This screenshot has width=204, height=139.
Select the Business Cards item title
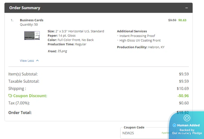tap(32, 20)
